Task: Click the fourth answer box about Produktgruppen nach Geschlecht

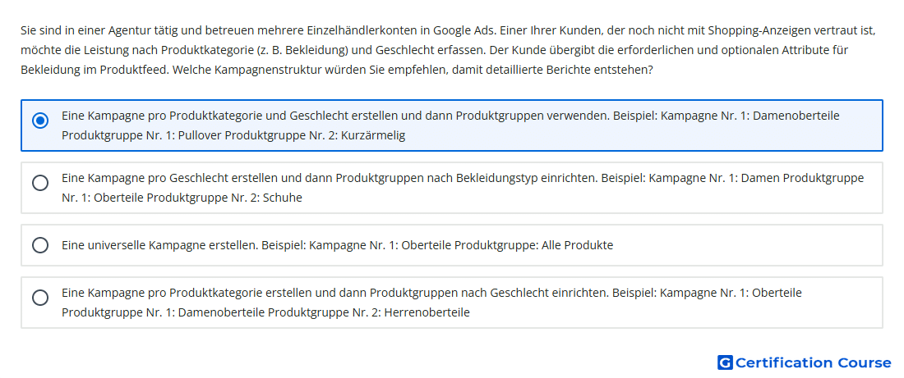Action: 452,303
